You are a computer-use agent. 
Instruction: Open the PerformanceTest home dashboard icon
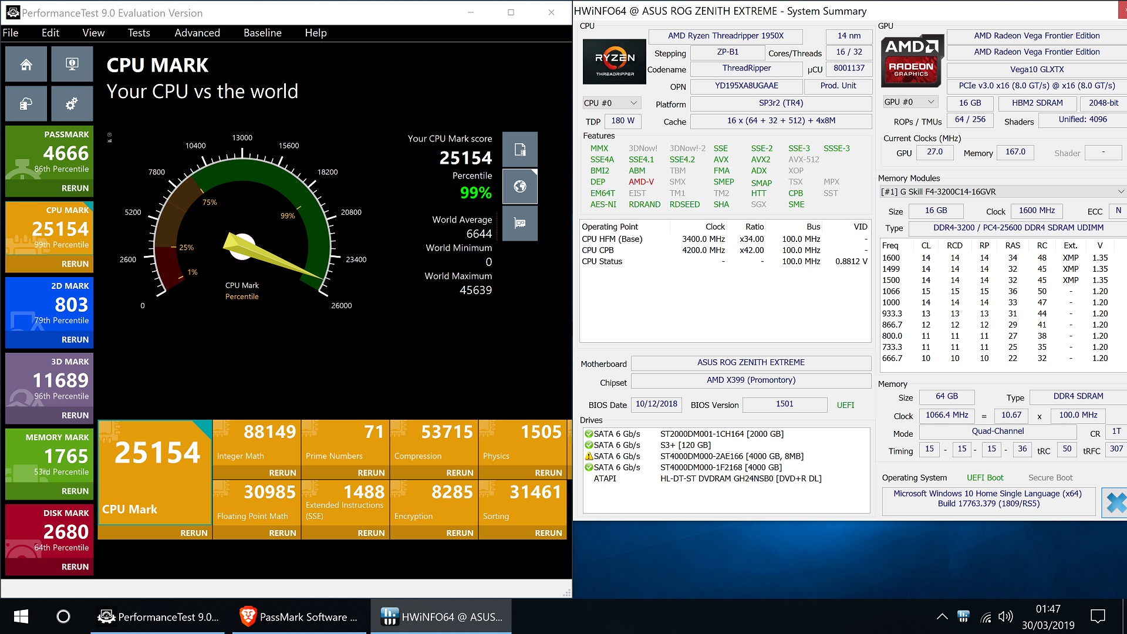tap(26, 64)
